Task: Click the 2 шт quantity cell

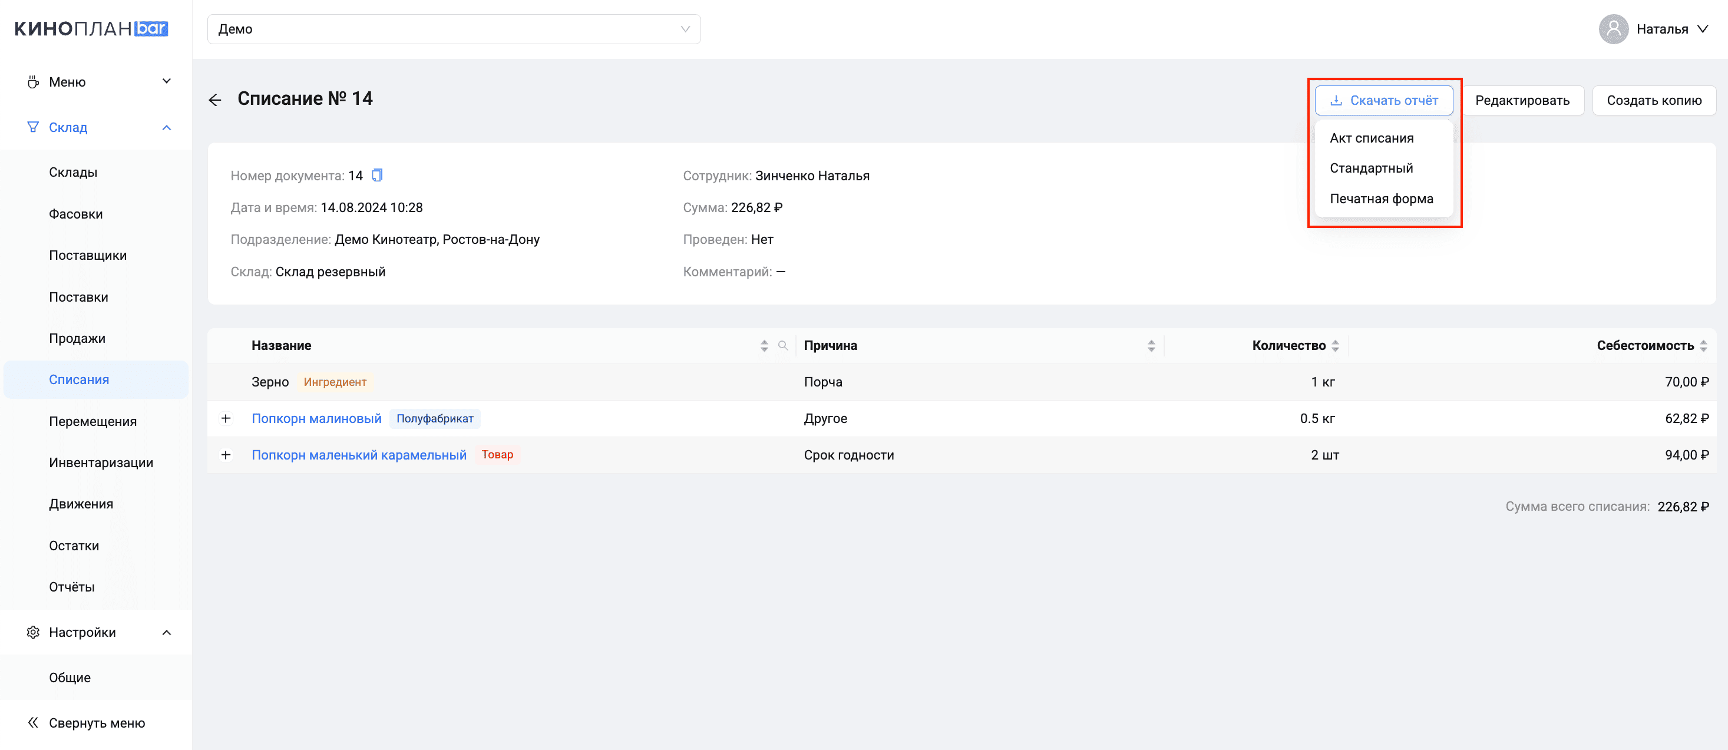Action: 1324,454
